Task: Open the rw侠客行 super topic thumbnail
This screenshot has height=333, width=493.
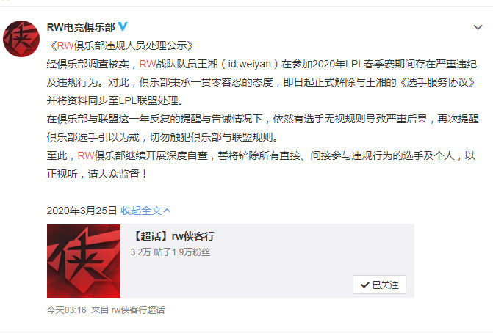Action: click(84, 261)
